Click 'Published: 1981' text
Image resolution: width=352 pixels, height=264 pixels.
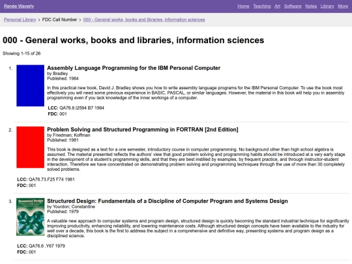point(63,140)
